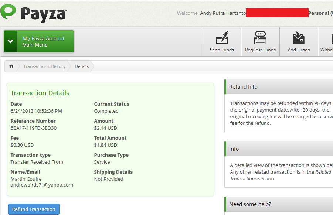The width and height of the screenshot is (333, 215).
Task: Click amount value $2.14 USD
Action: [106, 128]
